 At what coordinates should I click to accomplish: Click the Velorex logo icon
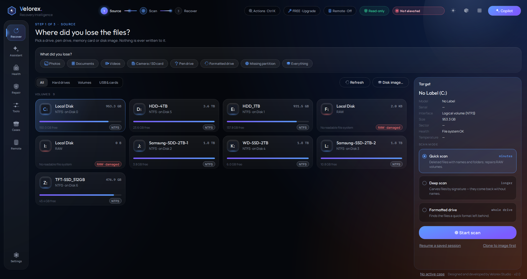pyautogui.click(x=12, y=11)
